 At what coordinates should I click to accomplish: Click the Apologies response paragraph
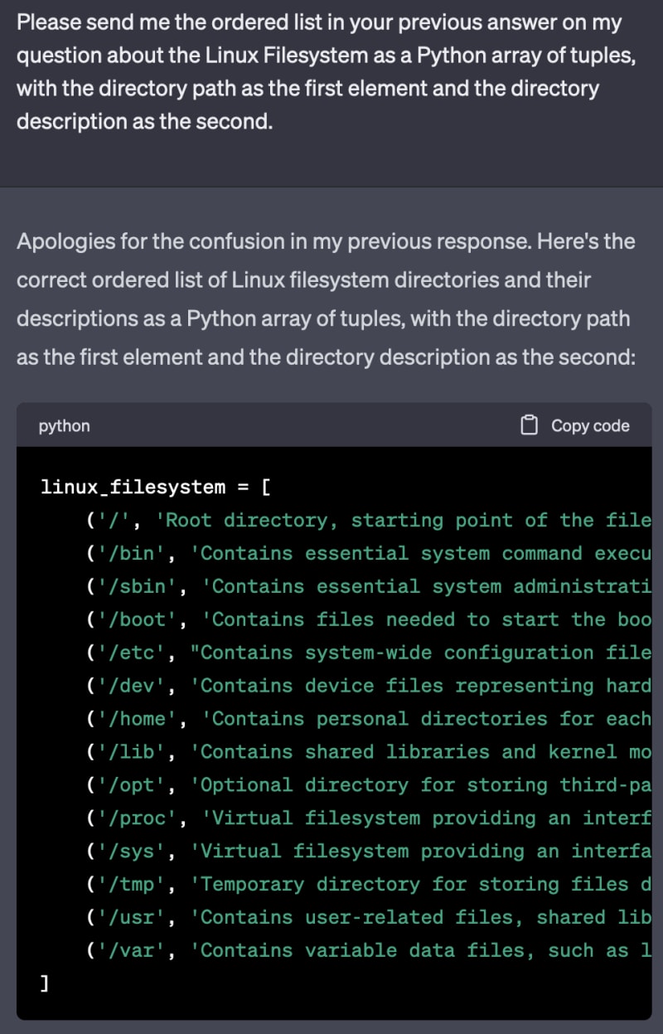tap(326, 299)
